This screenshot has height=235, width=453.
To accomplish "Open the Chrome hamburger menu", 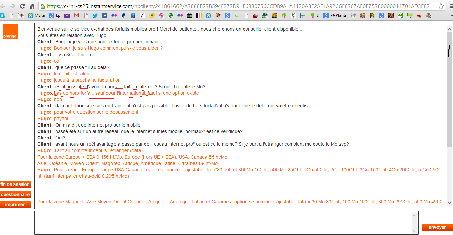I will 451,6.
